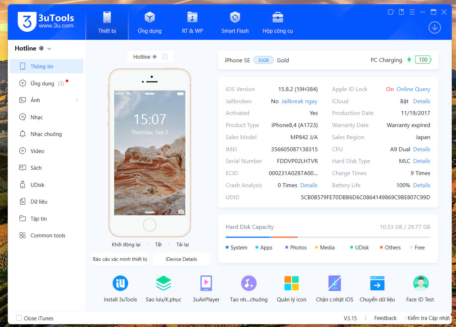This screenshot has width=456, height=327.
Task: Click the battery level 100 indicator
Action: point(423,60)
